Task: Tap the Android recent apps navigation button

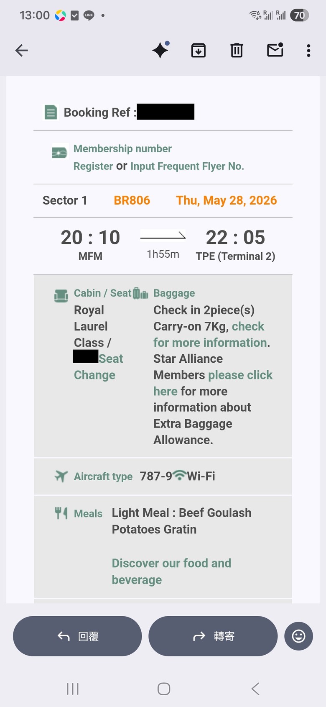Action: tap(73, 689)
